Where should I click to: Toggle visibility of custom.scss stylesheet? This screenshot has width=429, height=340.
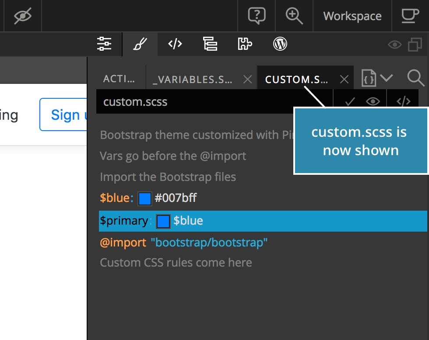373,101
